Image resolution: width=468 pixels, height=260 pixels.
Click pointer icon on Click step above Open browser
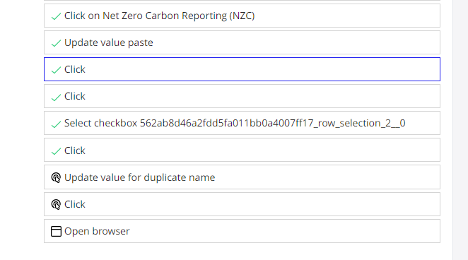pyautogui.click(x=56, y=205)
